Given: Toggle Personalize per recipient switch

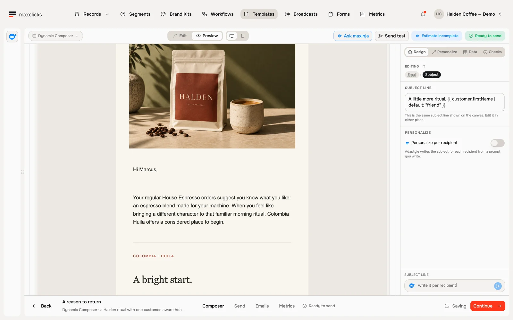Looking at the screenshot, I should click(497, 143).
